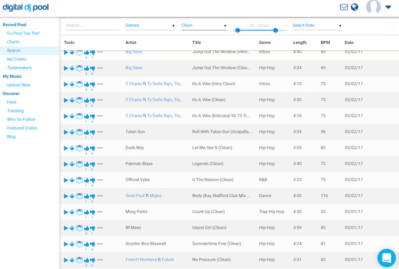Viewport: 399px width, 269px height.
Task: Open DJ Pool Top Ten! page
Action: (23, 33)
